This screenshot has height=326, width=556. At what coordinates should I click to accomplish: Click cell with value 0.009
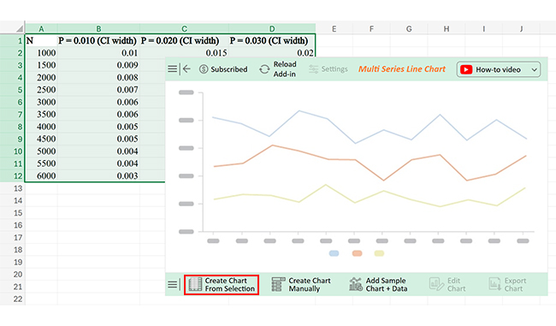coord(98,65)
